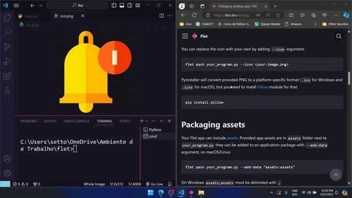Viewport: 352px width, 198px height.
Task: Click the Go Live status bar button
Action: (154, 184)
